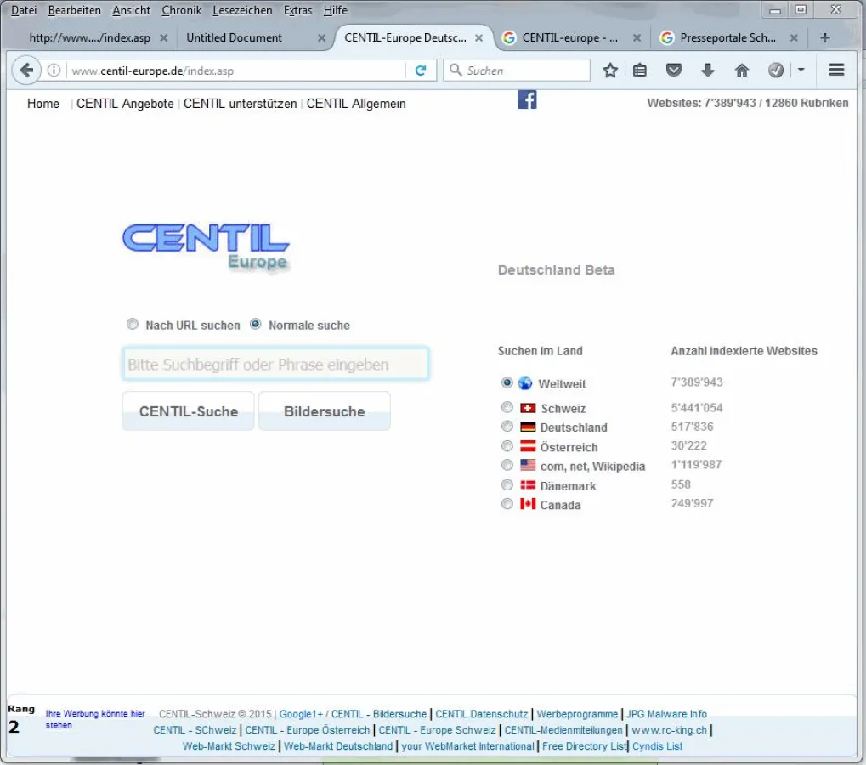The height and width of the screenshot is (765, 866).
Task: Open the 'CENTIL Datenschutz' footer link
Action: tap(483, 714)
